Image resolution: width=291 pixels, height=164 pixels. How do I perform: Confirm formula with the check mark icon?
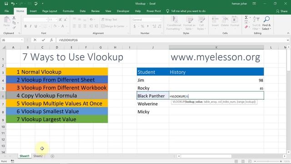tap(44, 40)
